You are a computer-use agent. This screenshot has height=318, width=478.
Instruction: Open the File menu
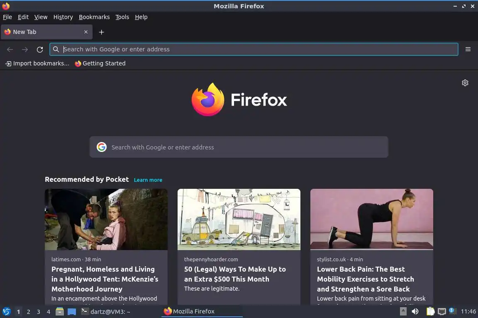(x=7, y=17)
